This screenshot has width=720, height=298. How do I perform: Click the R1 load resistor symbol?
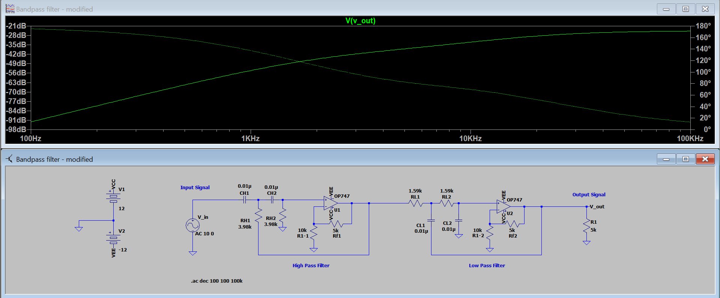(586, 226)
